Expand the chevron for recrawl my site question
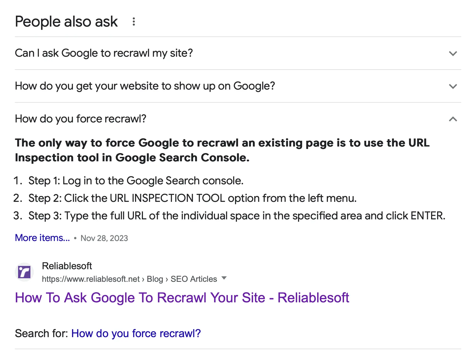 pyautogui.click(x=453, y=53)
